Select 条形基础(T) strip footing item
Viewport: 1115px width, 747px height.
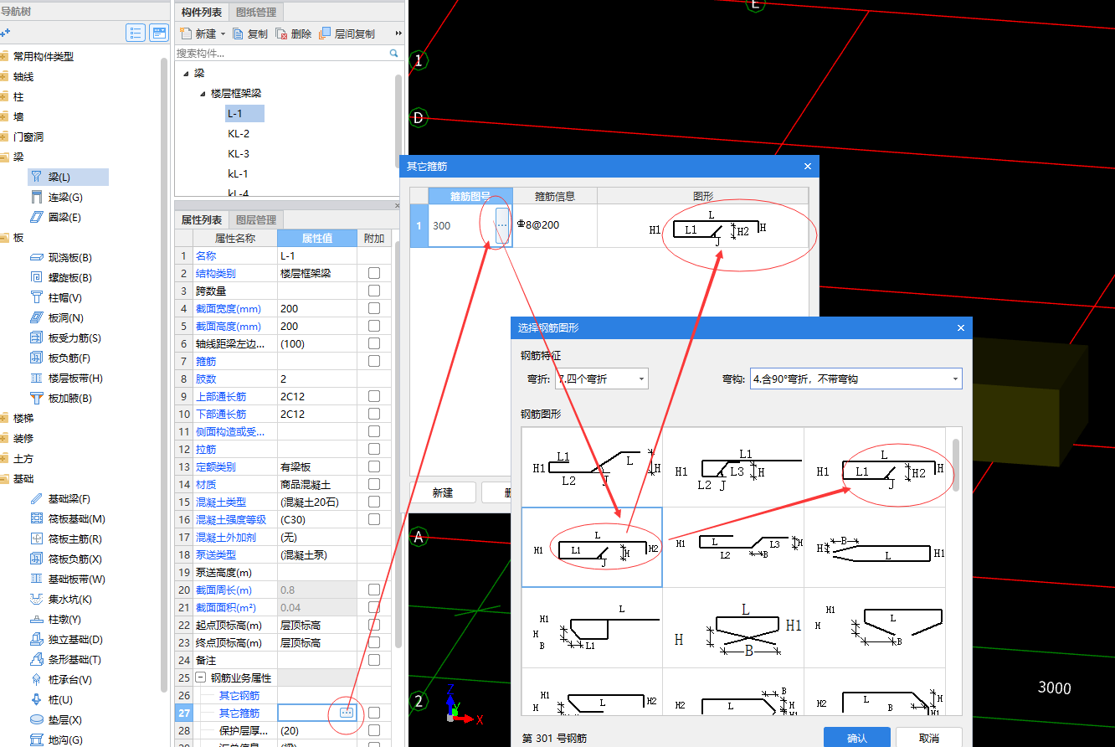pyautogui.click(x=75, y=659)
